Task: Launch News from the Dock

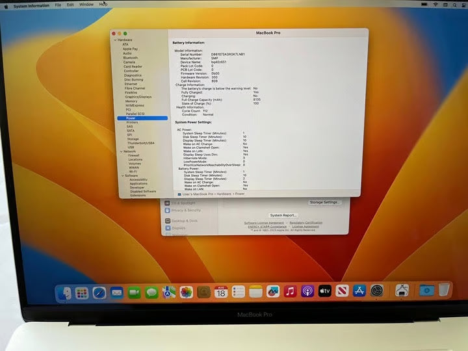Action: tap(342, 291)
